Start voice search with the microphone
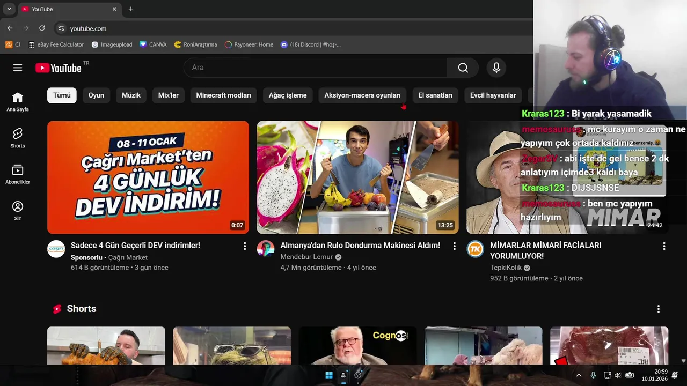Screen dimensions: 687x386 [x=496, y=68]
